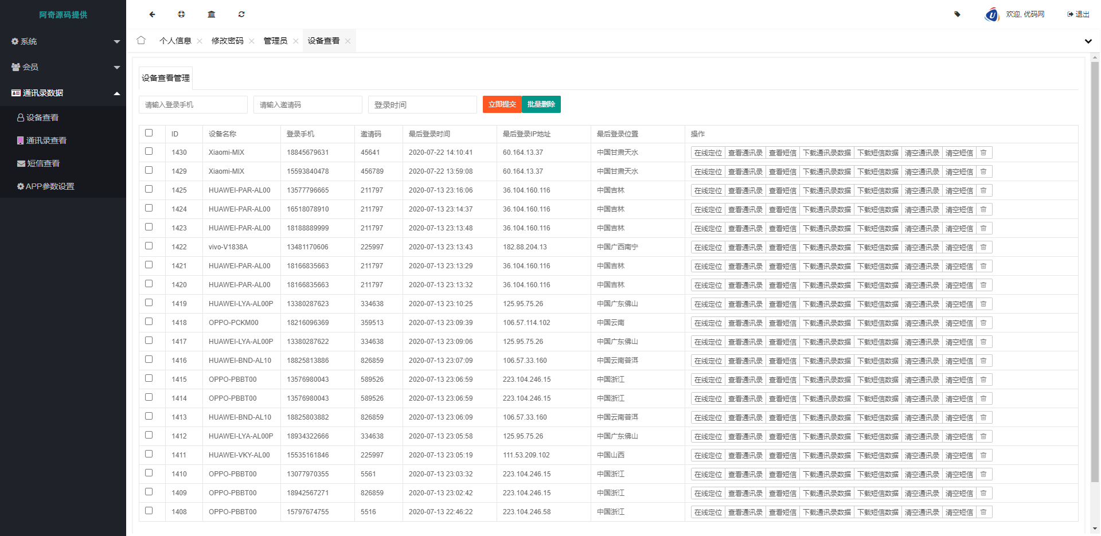Click the 请输入登录手机 input field

tap(193, 104)
